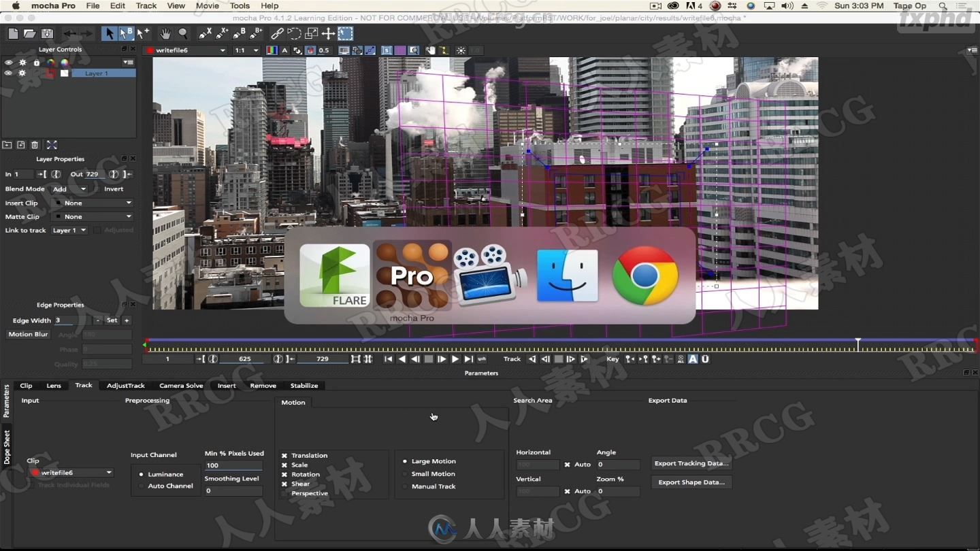
Task: Enable autokey with the A icon
Action: (x=693, y=359)
